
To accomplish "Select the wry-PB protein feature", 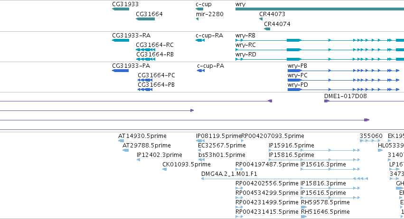I will [x=343, y=71].
